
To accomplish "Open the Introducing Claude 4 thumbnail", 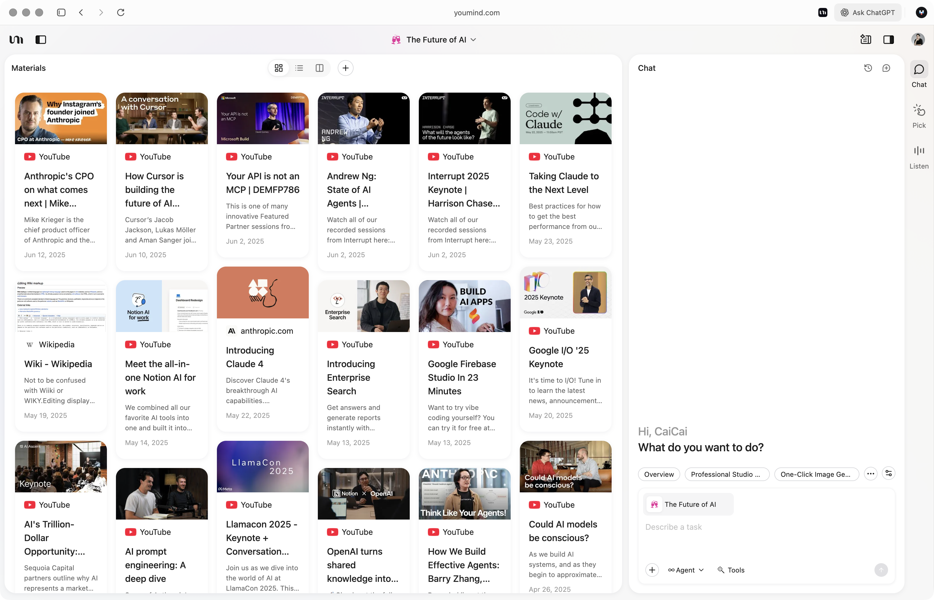I will (x=263, y=292).
